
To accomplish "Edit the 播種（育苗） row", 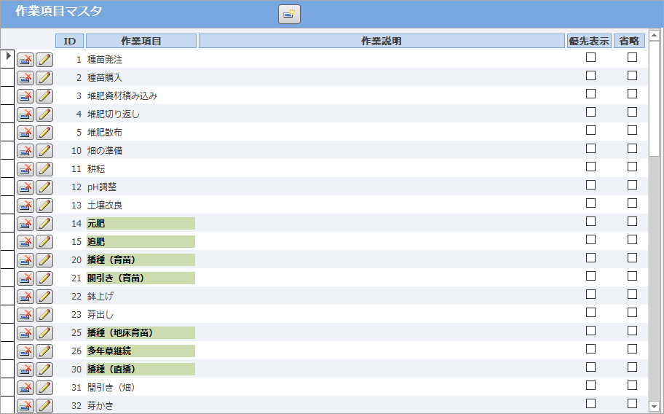I will click(x=44, y=260).
